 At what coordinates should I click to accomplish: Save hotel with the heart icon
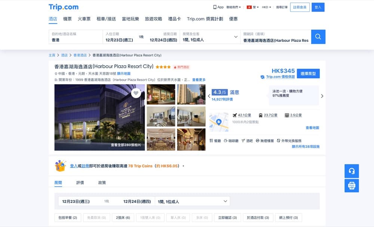[136, 93]
